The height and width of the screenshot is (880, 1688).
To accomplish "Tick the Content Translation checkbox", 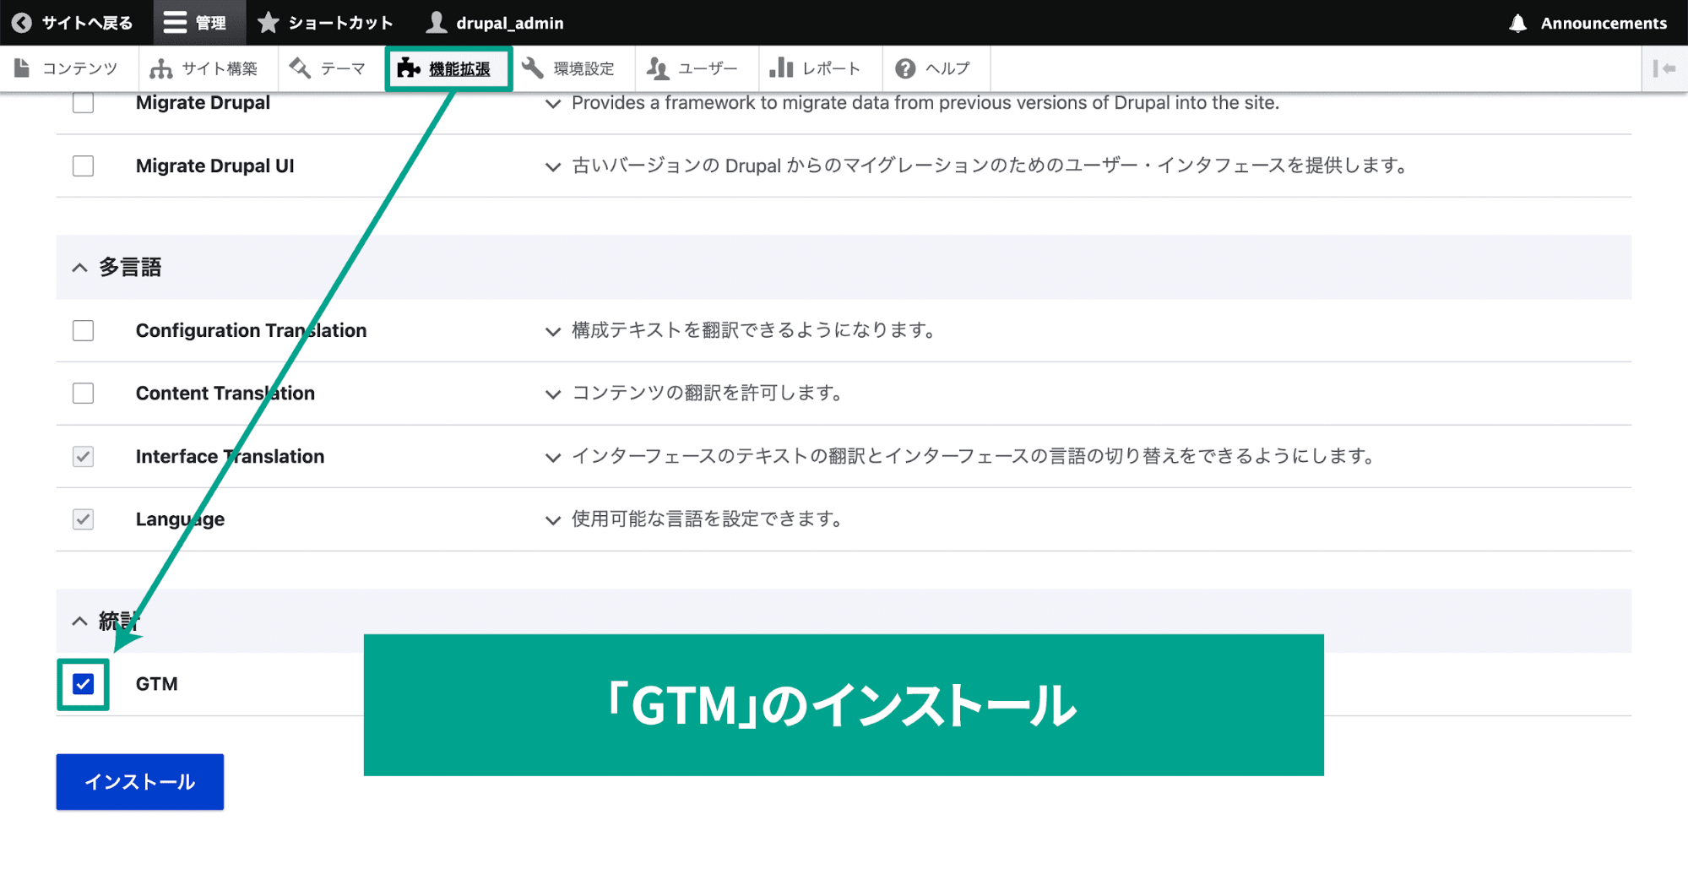I will pyautogui.click(x=83, y=393).
